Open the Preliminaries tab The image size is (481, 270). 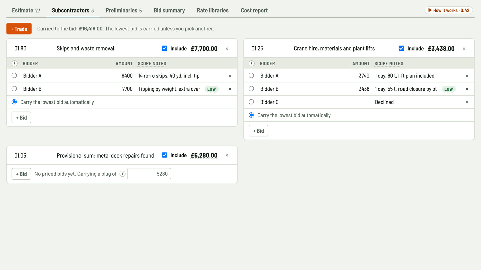124,10
